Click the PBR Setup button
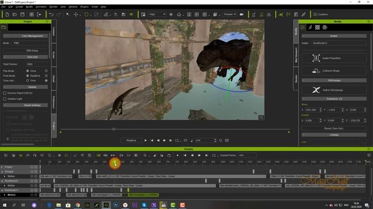The height and width of the screenshot is (209, 373). pos(26,51)
